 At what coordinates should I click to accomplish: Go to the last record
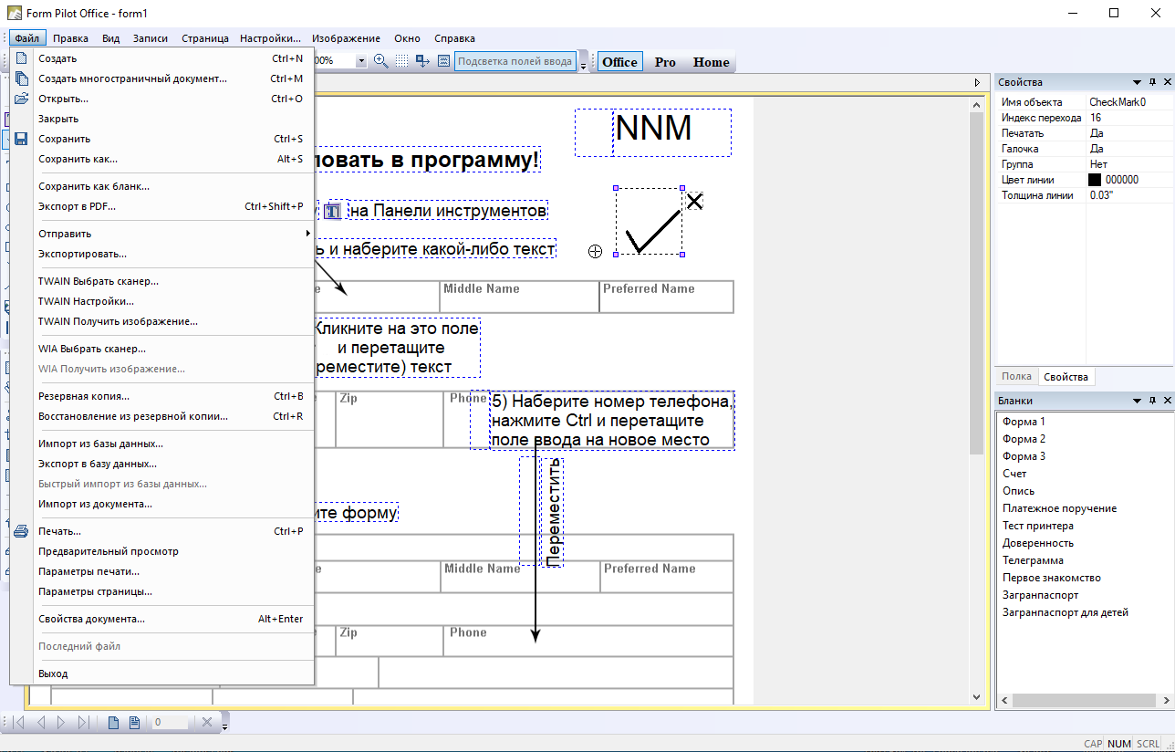tap(83, 723)
